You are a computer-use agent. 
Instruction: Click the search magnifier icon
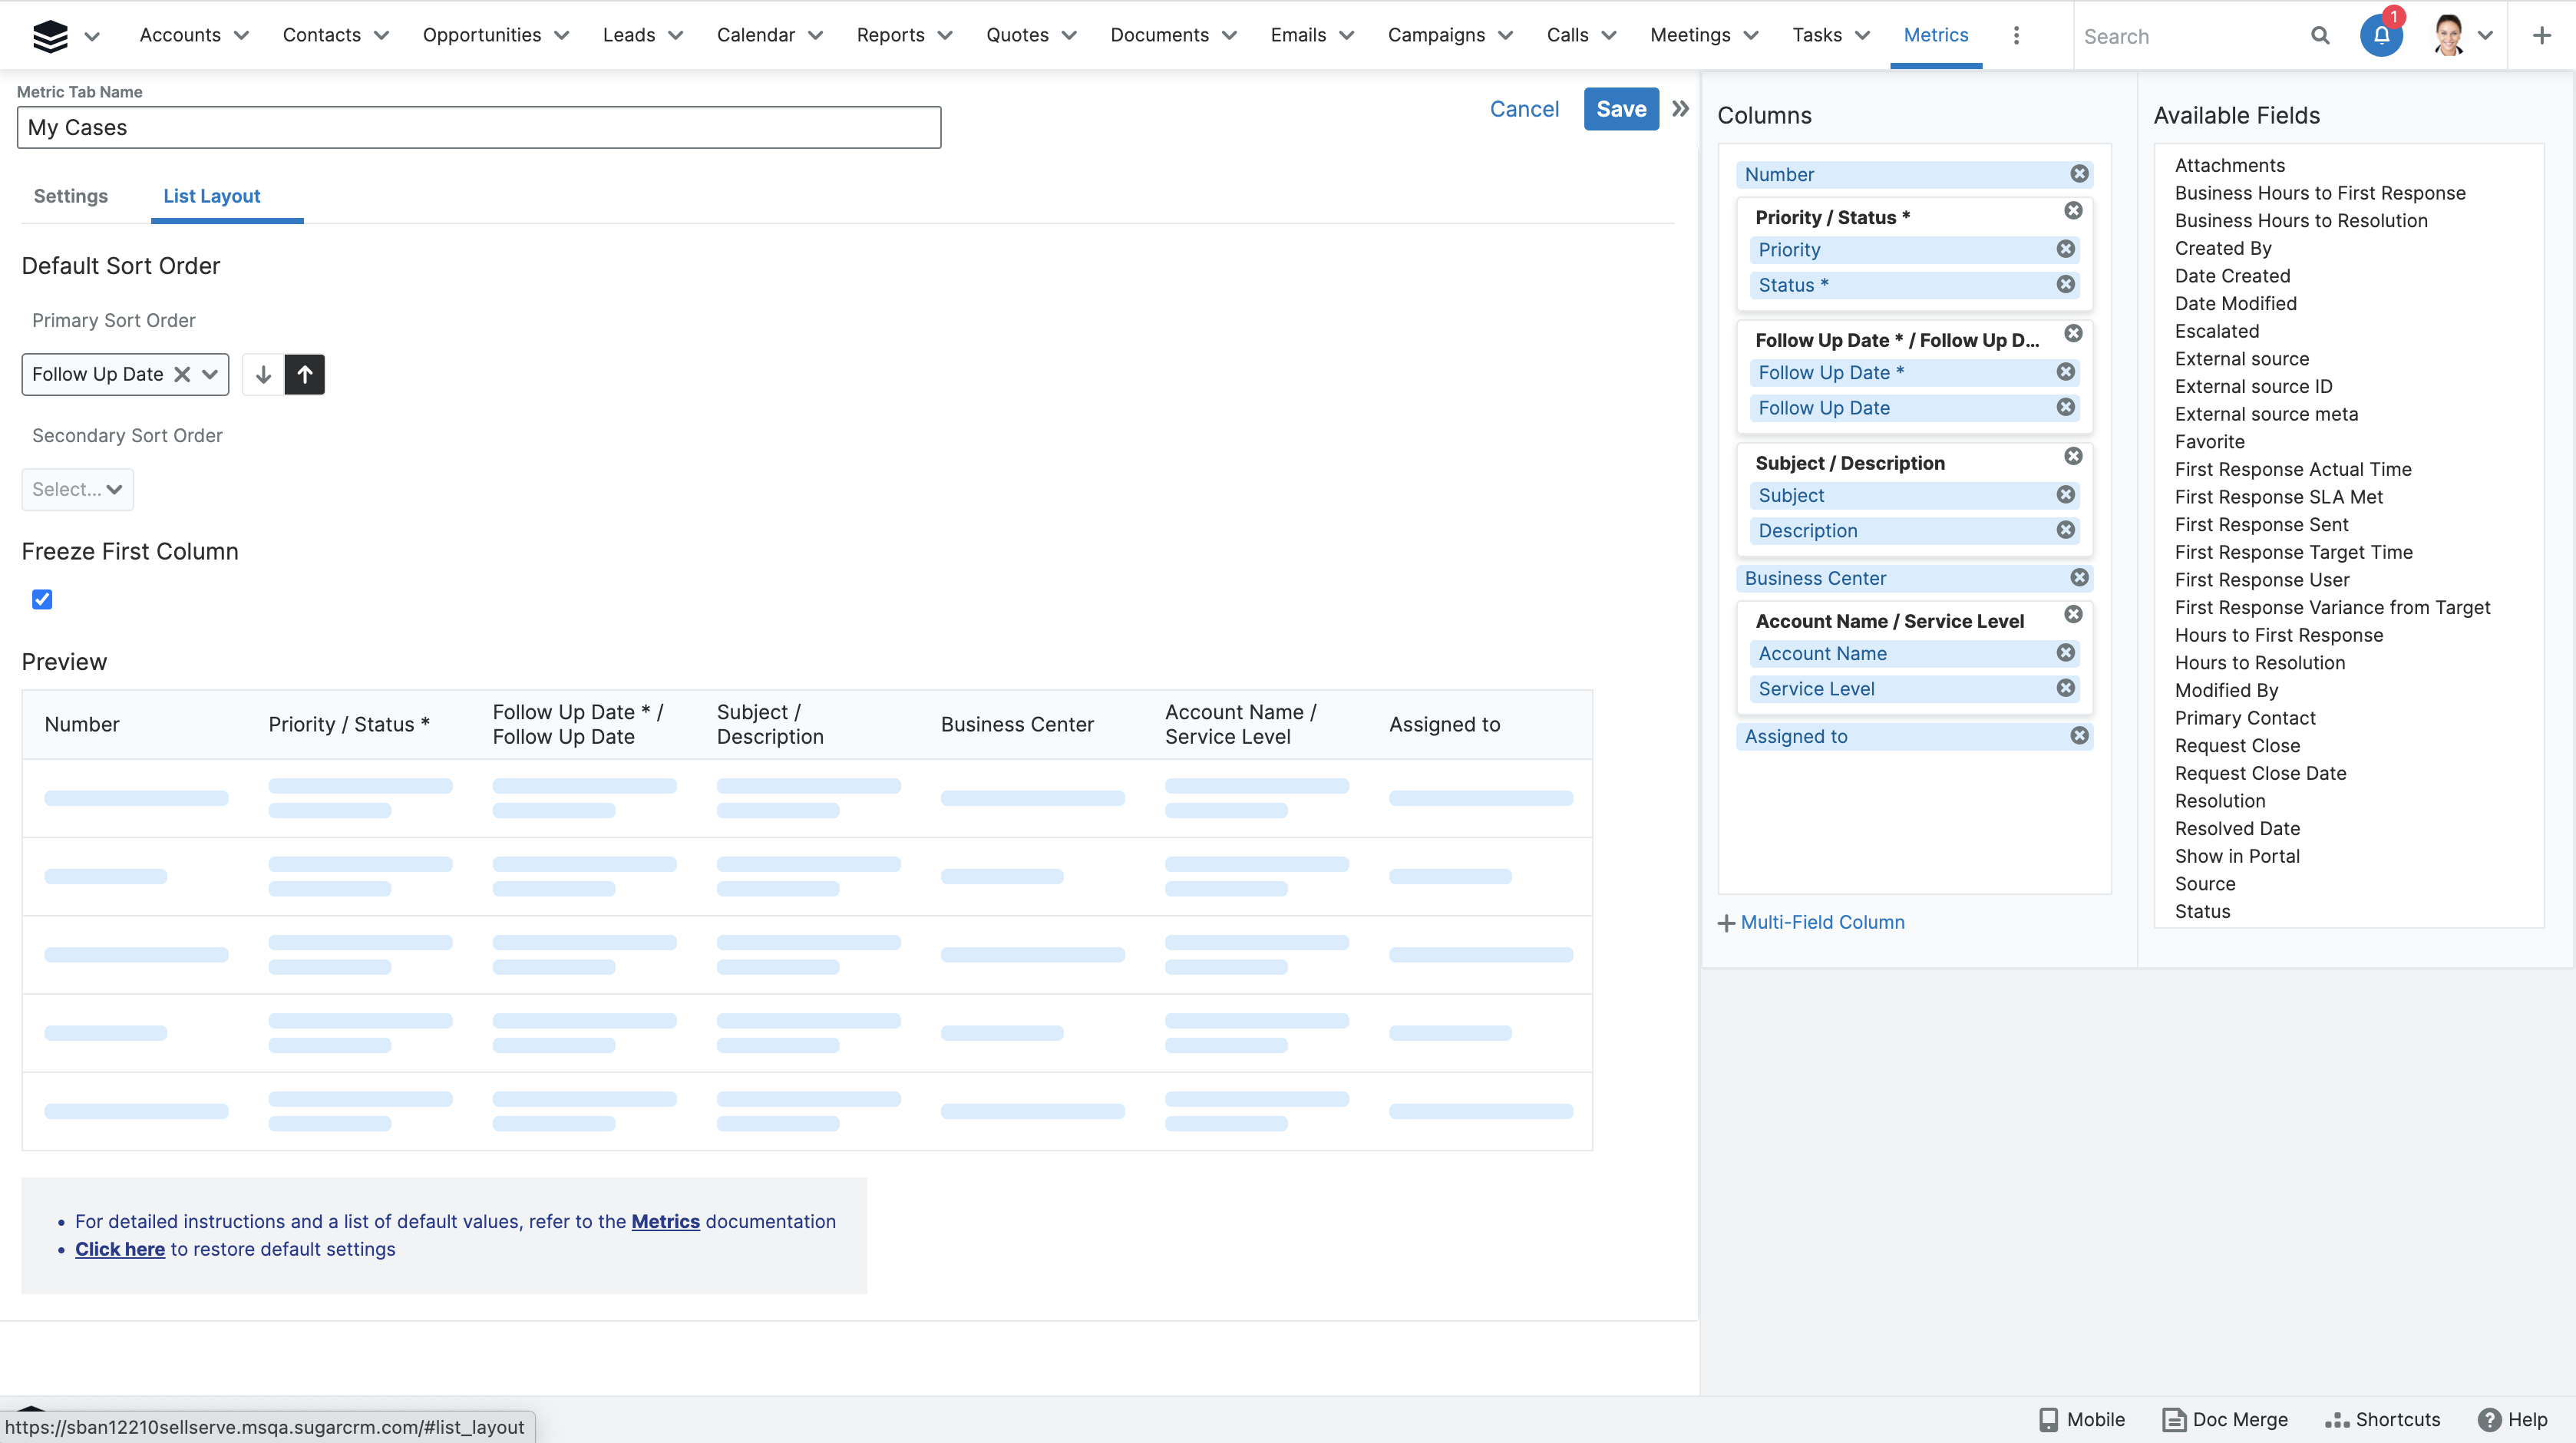pyautogui.click(x=2320, y=36)
